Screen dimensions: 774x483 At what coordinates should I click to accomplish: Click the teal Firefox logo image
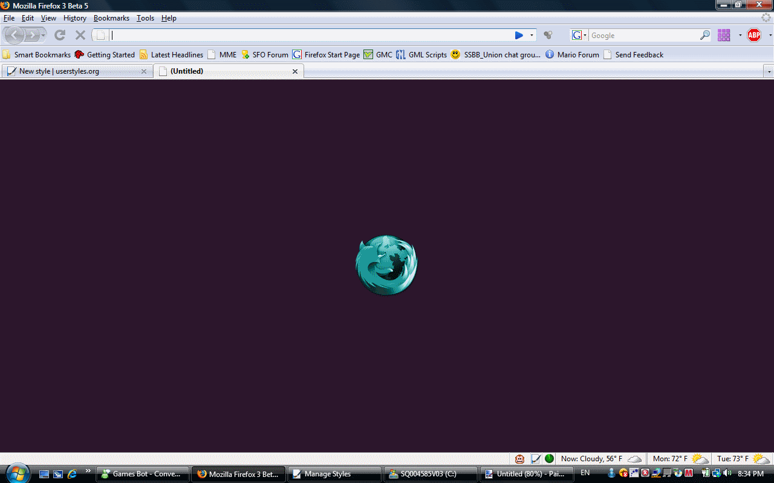point(386,265)
